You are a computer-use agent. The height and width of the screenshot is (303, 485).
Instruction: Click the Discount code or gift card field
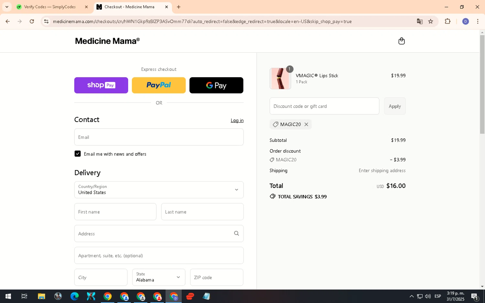(x=324, y=106)
